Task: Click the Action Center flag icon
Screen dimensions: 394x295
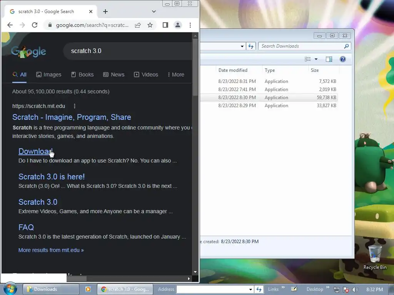Action: [346, 290]
